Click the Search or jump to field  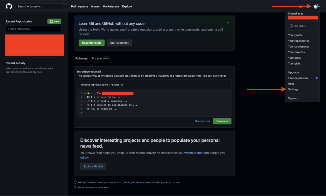tap(41, 6)
